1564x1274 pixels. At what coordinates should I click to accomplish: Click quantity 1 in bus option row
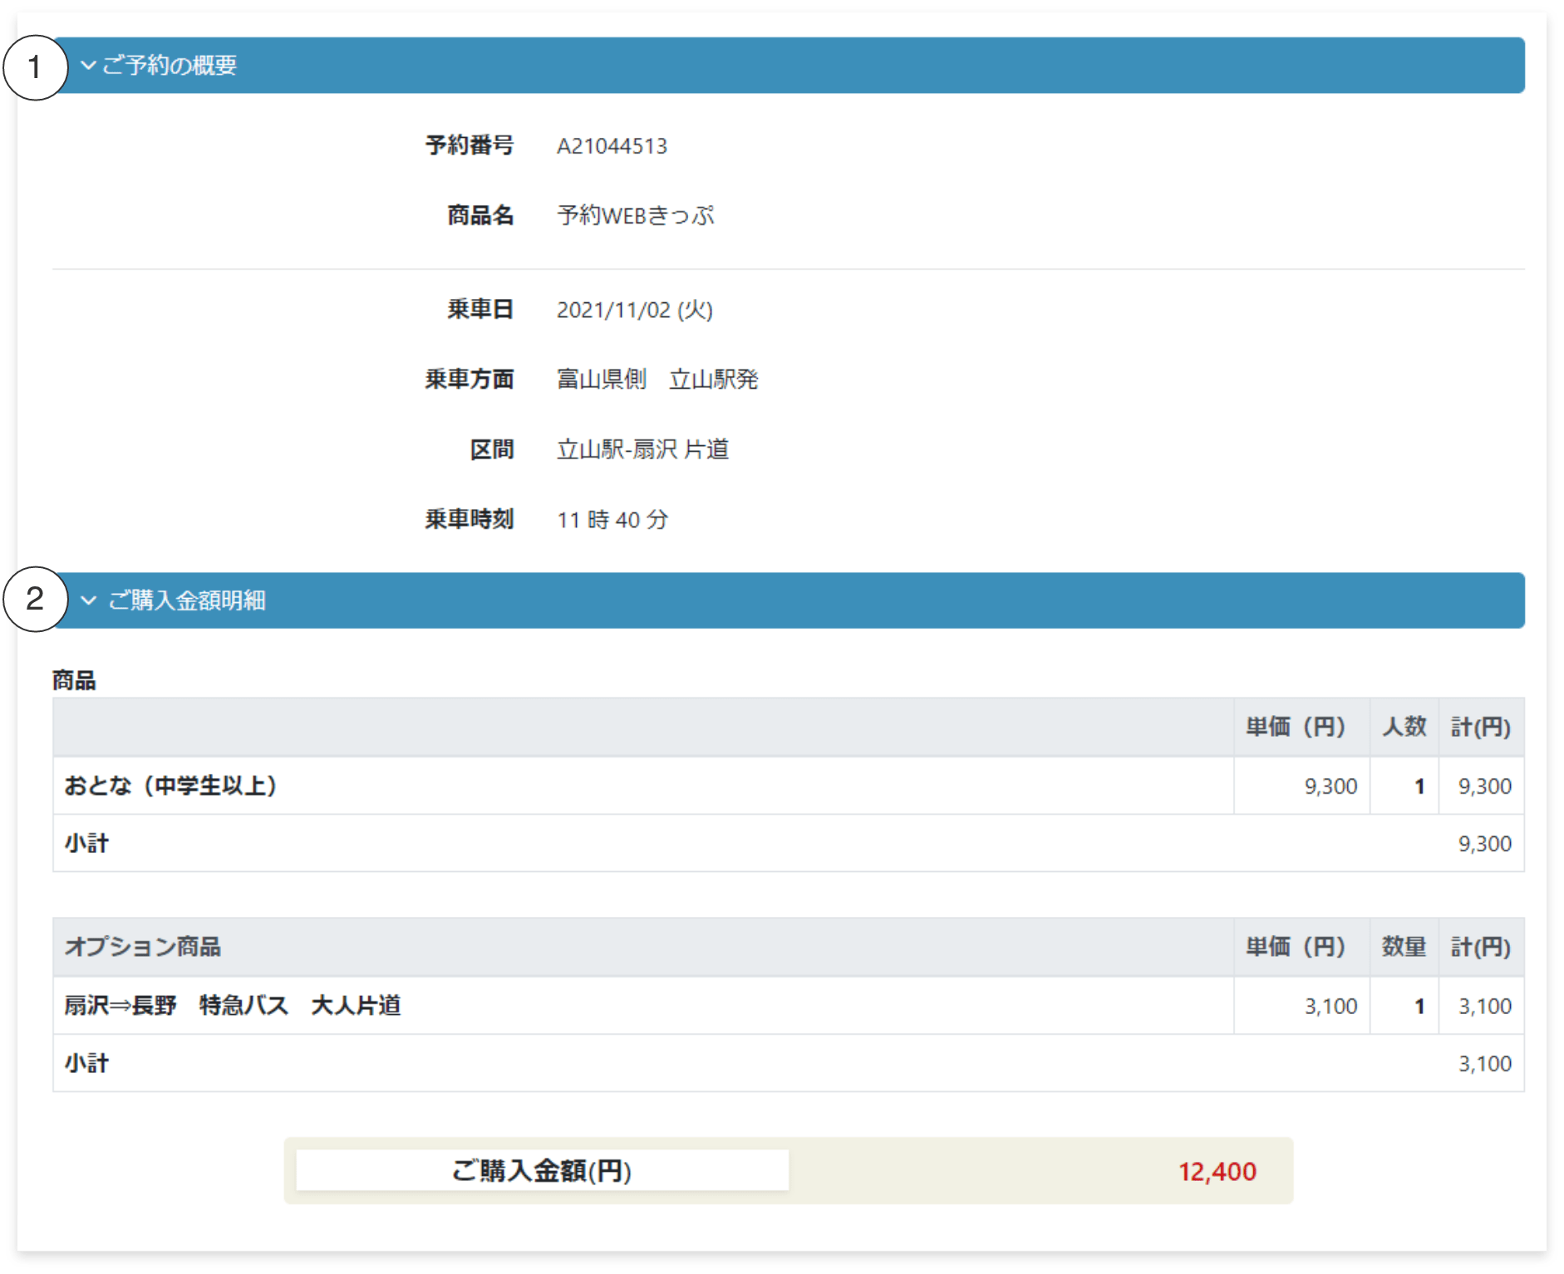pos(1419,1007)
